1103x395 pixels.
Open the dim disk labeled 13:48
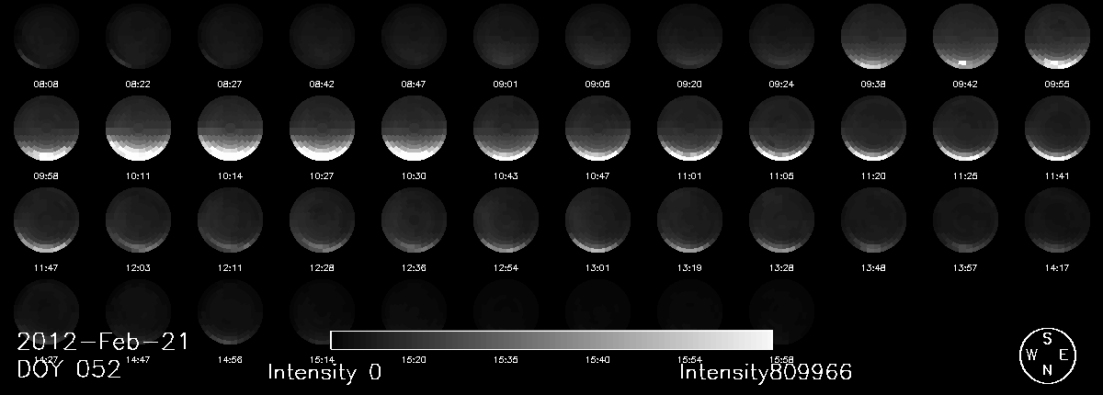(873, 220)
